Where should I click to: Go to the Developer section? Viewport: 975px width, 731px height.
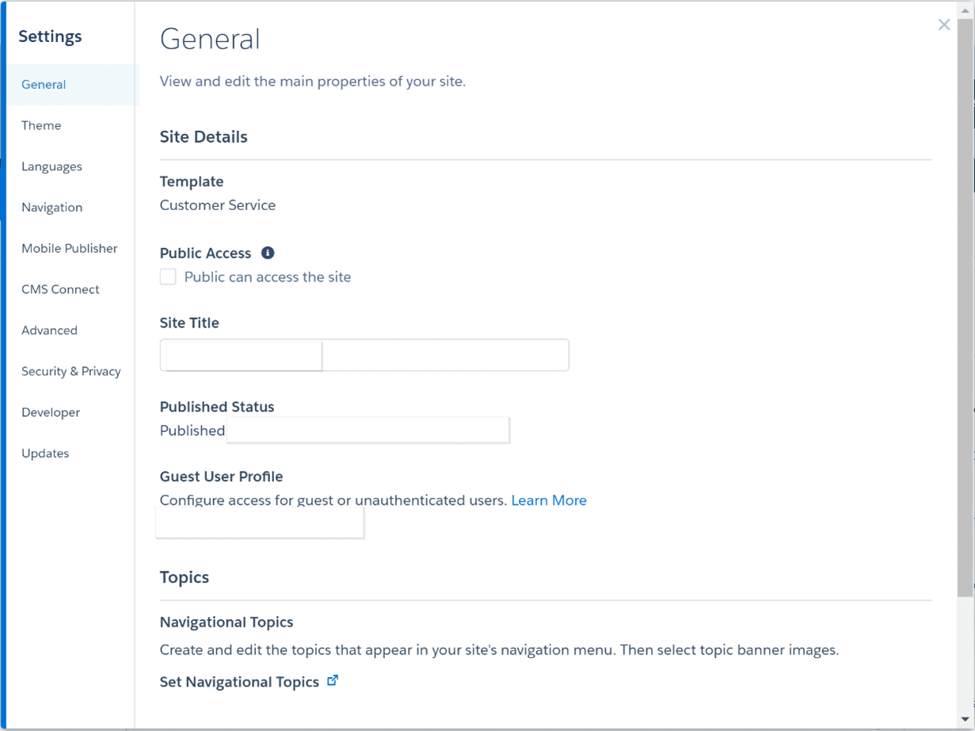click(x=51, y=413)
